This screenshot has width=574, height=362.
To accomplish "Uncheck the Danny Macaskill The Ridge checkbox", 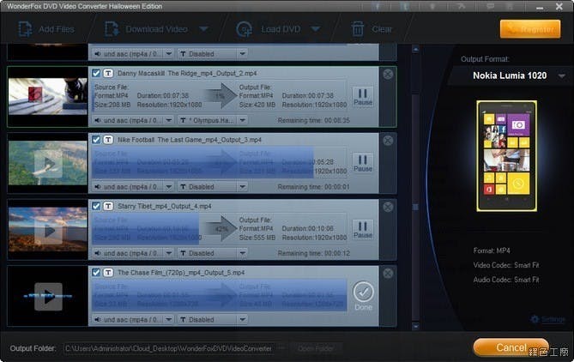I will pos(96,73).
